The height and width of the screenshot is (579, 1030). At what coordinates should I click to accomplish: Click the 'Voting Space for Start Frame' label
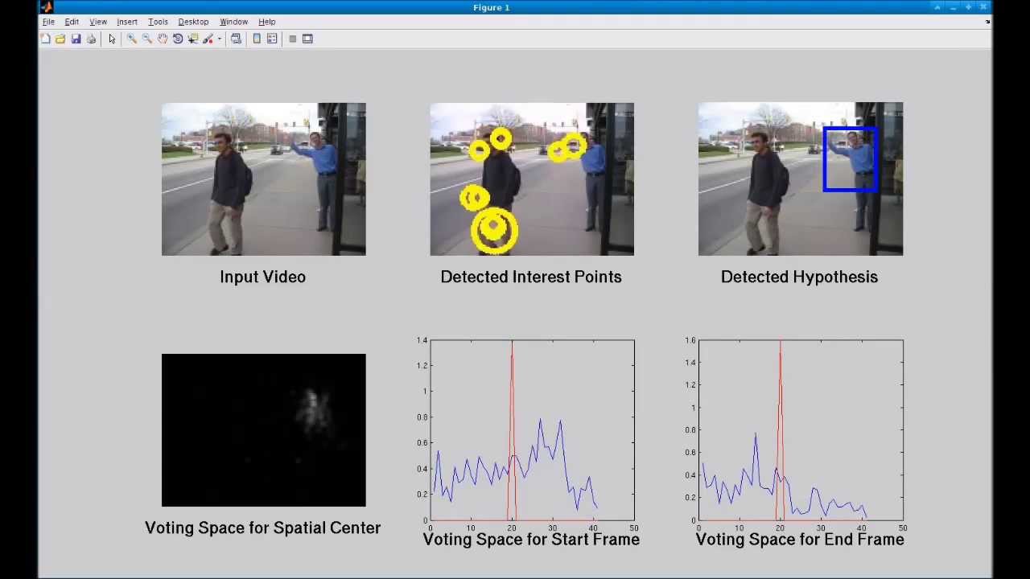click(x=531, y=539)
